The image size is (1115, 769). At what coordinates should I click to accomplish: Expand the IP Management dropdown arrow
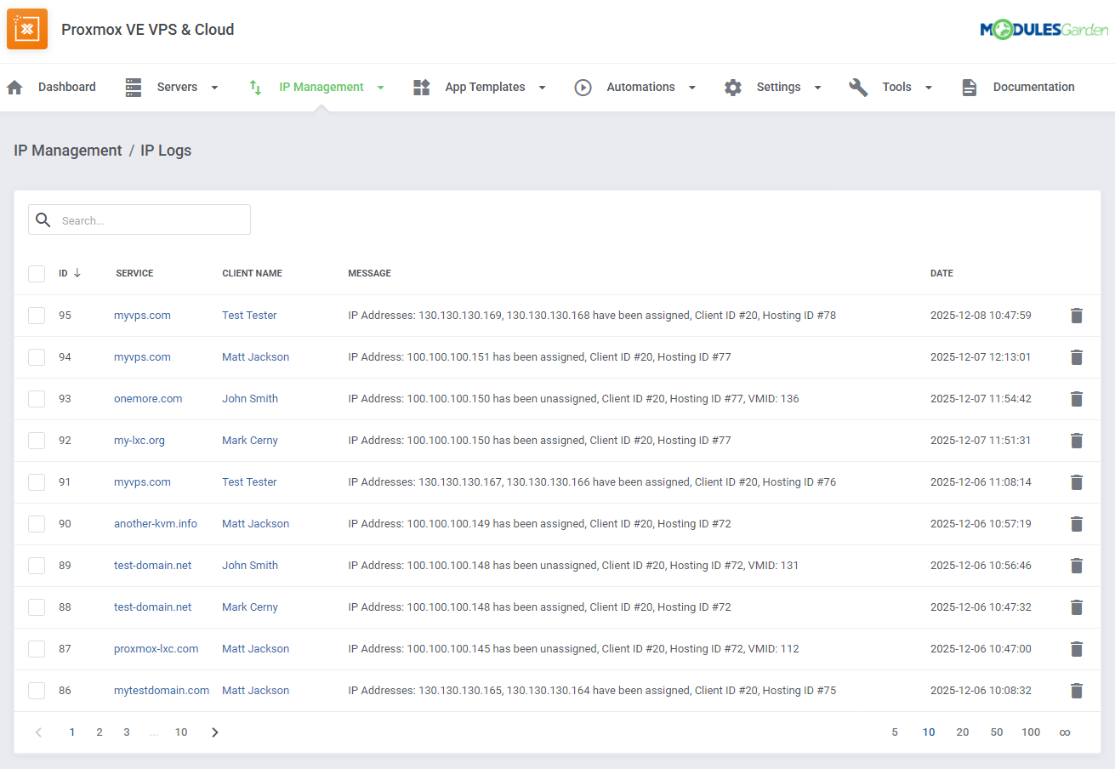click(380, 88)
